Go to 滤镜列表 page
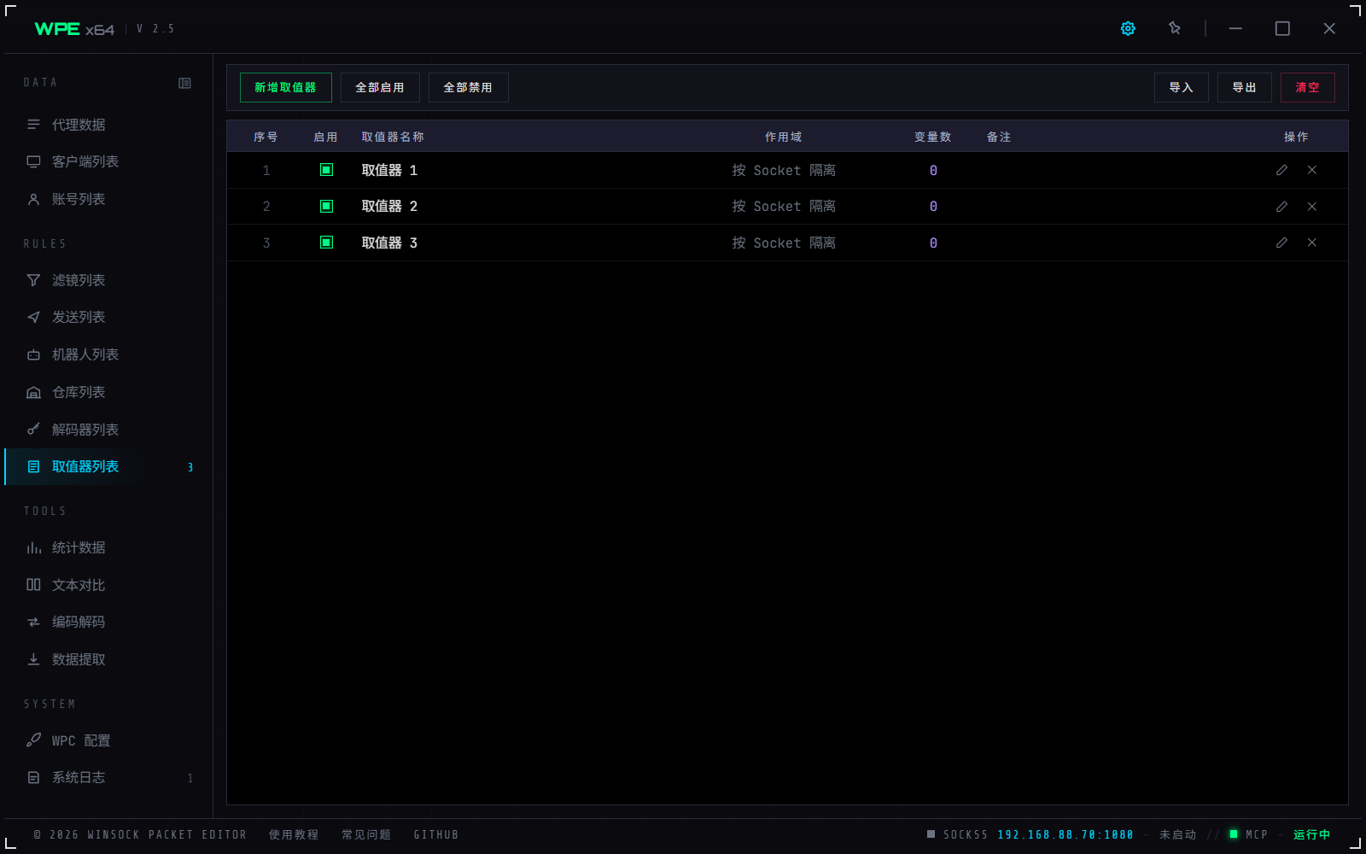Viewport: 1366px width, 854px height. click(108, 280)
